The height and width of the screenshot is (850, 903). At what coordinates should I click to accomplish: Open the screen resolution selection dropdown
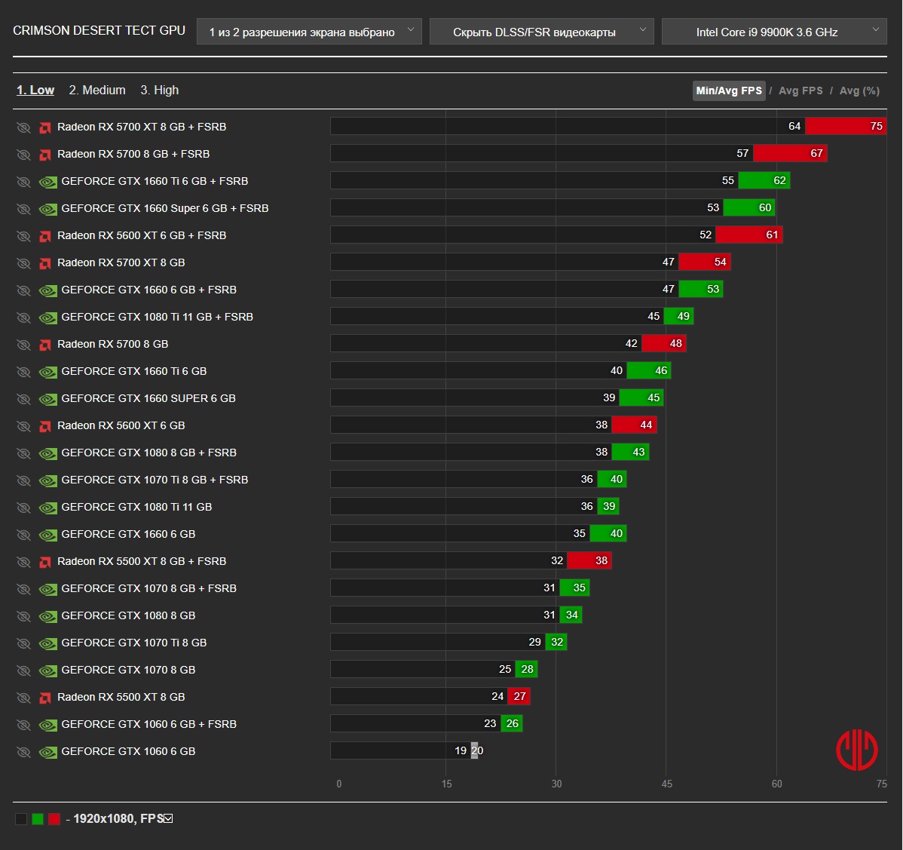point(309,32)
